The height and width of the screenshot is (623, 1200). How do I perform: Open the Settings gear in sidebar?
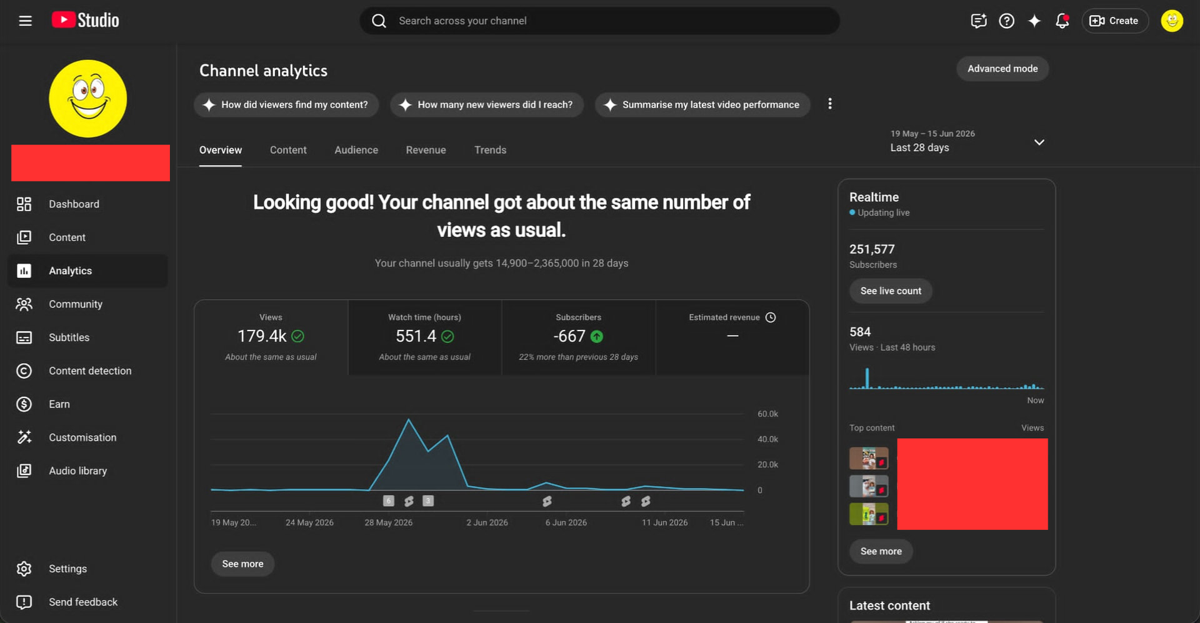coord(24,569)
